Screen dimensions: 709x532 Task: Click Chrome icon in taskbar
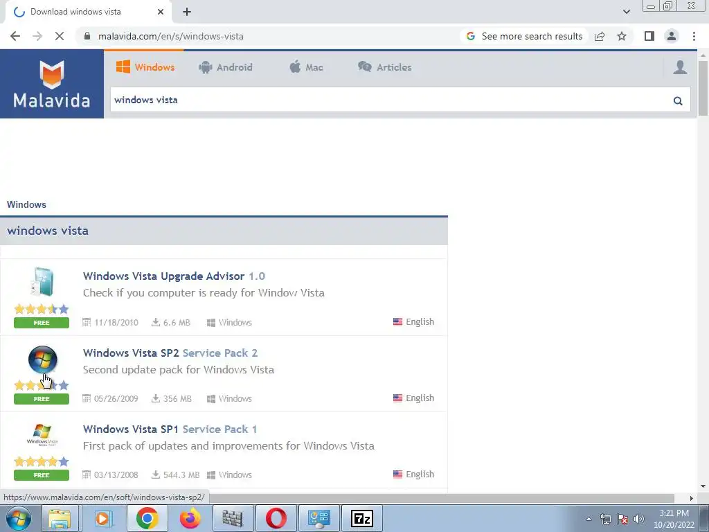[x=147, y=518]
